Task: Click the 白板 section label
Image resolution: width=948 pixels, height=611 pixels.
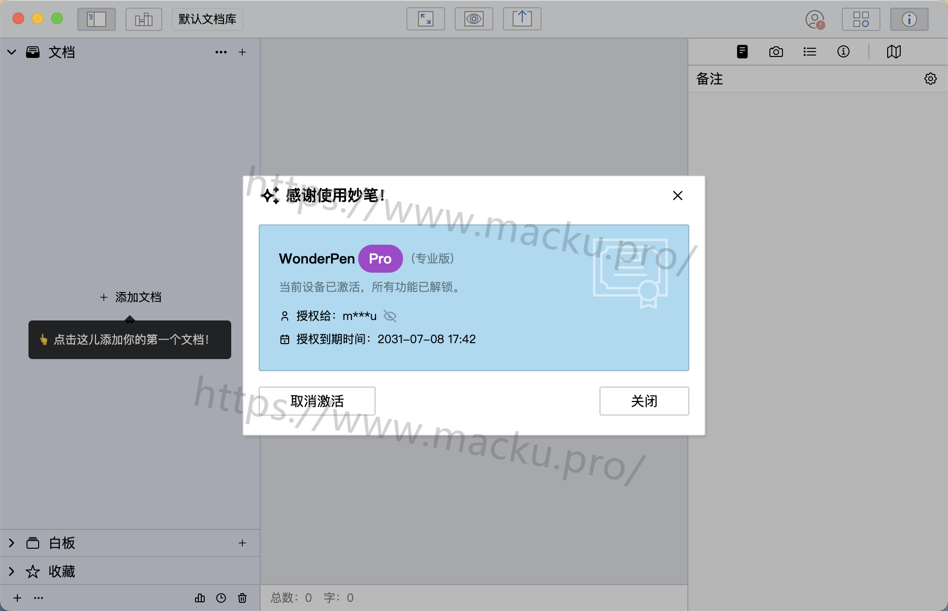Action: coord(62,543)
